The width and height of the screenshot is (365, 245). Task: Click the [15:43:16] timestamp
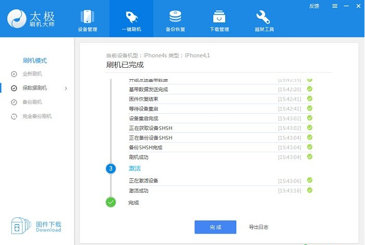click(x=289, y=191)
